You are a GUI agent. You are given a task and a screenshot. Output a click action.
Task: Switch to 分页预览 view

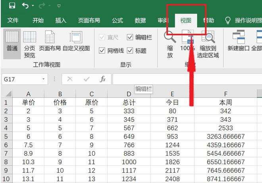(30, 44)
